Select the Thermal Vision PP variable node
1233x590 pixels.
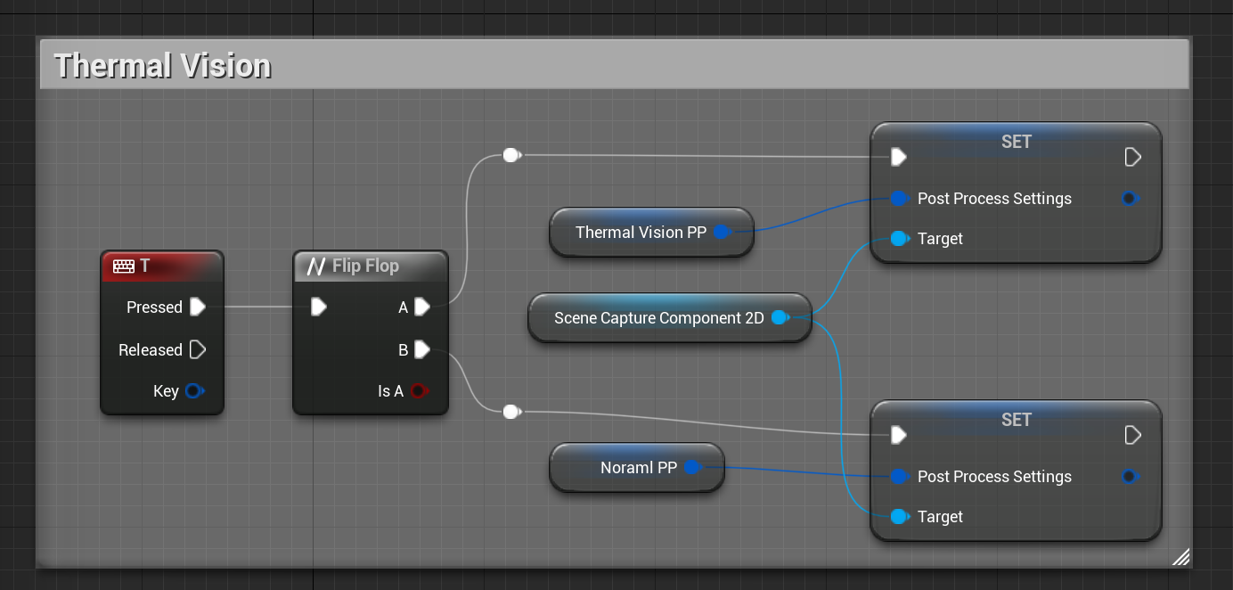tap(651, 233)
